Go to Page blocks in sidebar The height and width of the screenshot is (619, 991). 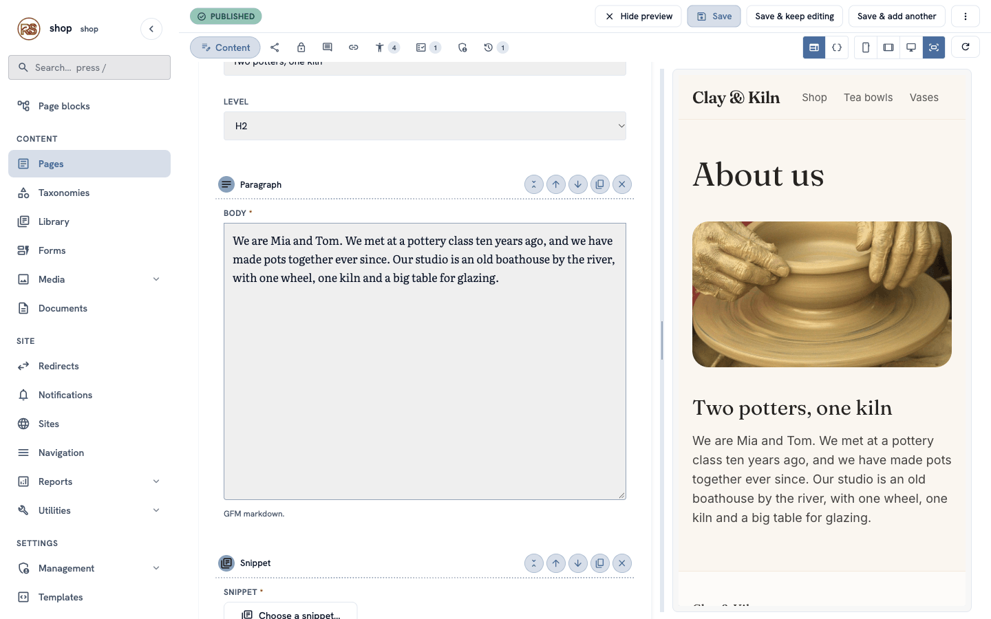pos(89,106)
